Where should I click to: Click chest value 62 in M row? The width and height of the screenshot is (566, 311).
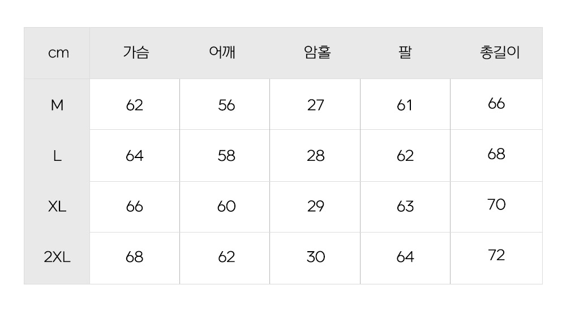click(x=135, y=105)
